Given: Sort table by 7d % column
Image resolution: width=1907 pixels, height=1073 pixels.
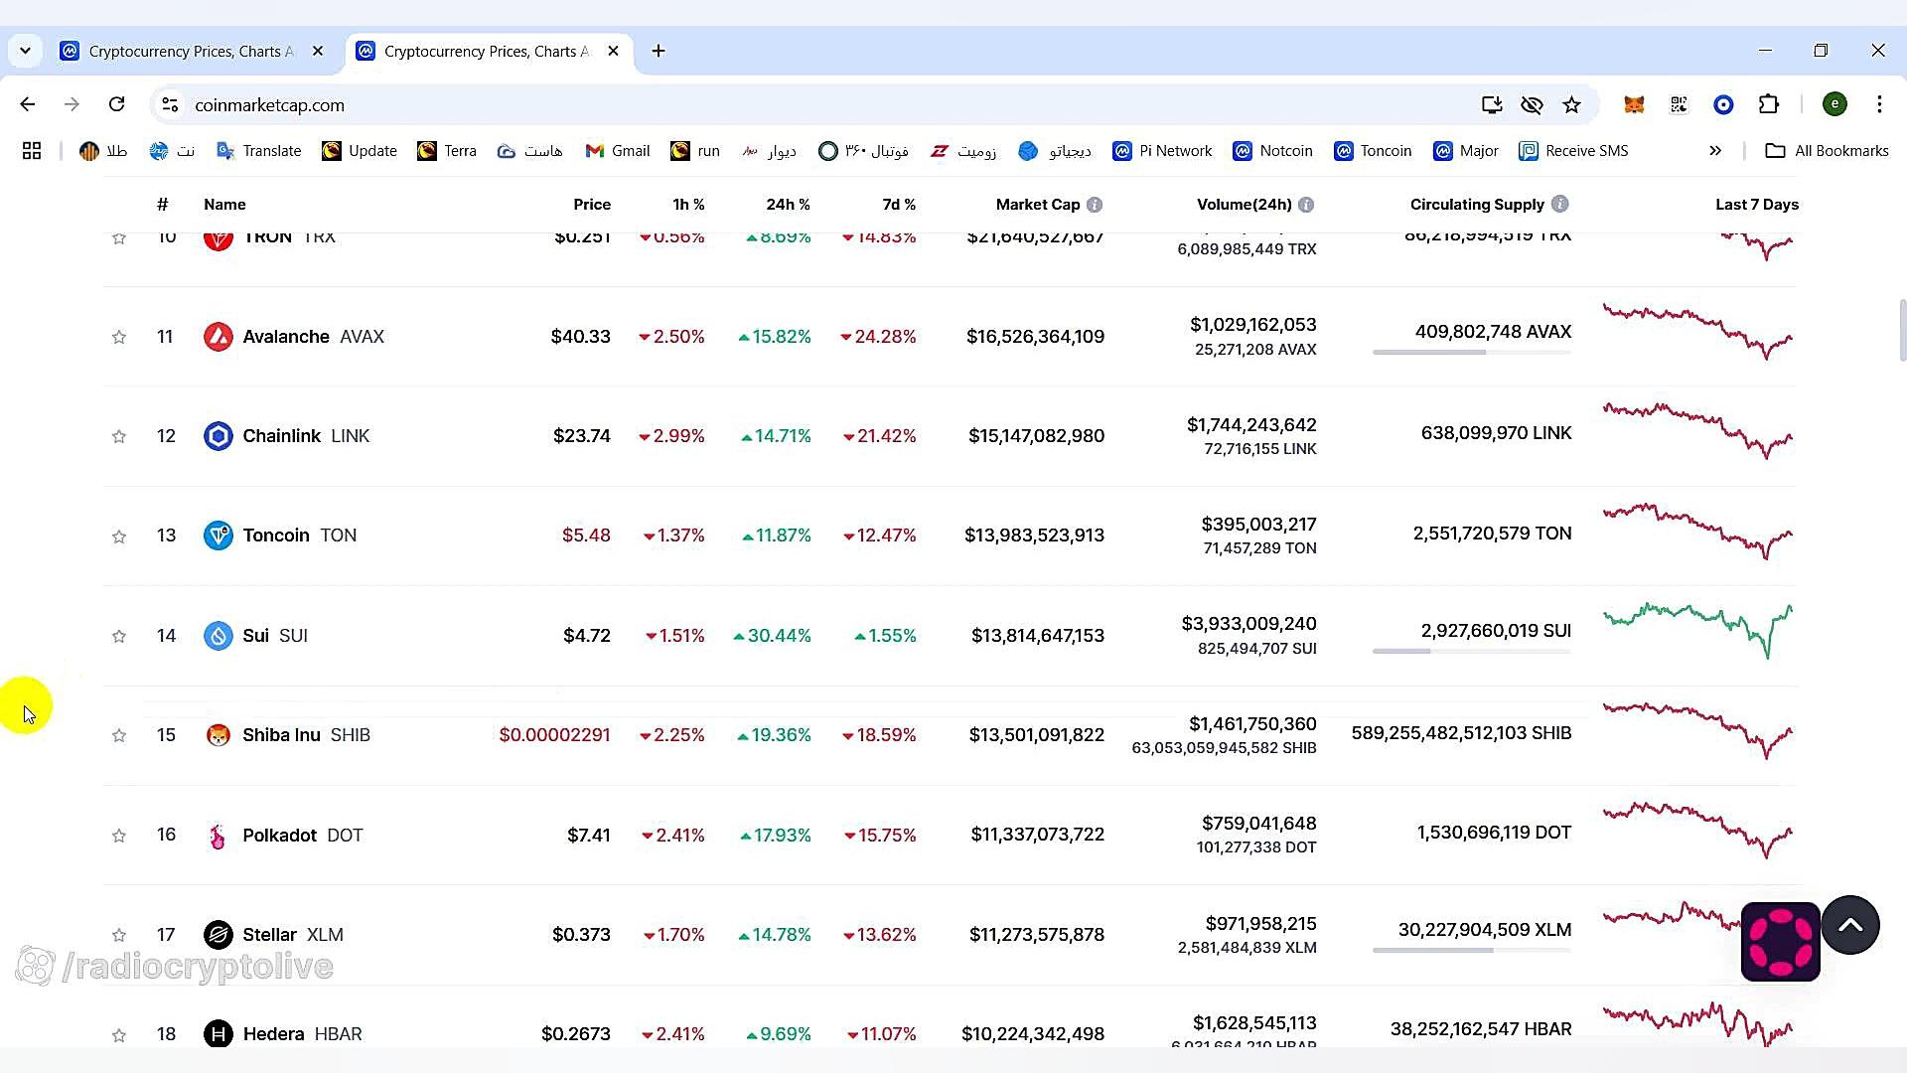Looking at the screenshot, I should click(899, 205).
